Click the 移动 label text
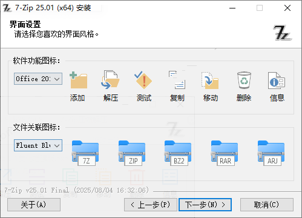Image resolution: width=302 pixels, height=218 pixels. (211, 98)
